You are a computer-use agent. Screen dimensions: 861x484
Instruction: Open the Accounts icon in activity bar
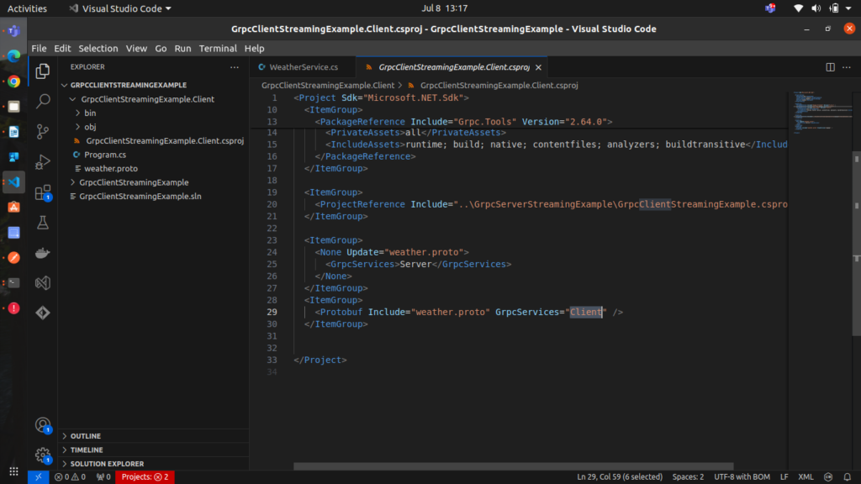[x=43, y=425]
